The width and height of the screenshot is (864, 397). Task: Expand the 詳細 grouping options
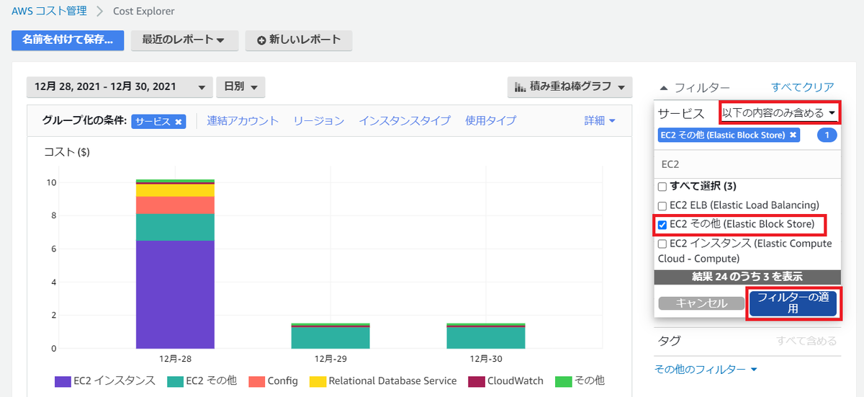coord(600,121)
